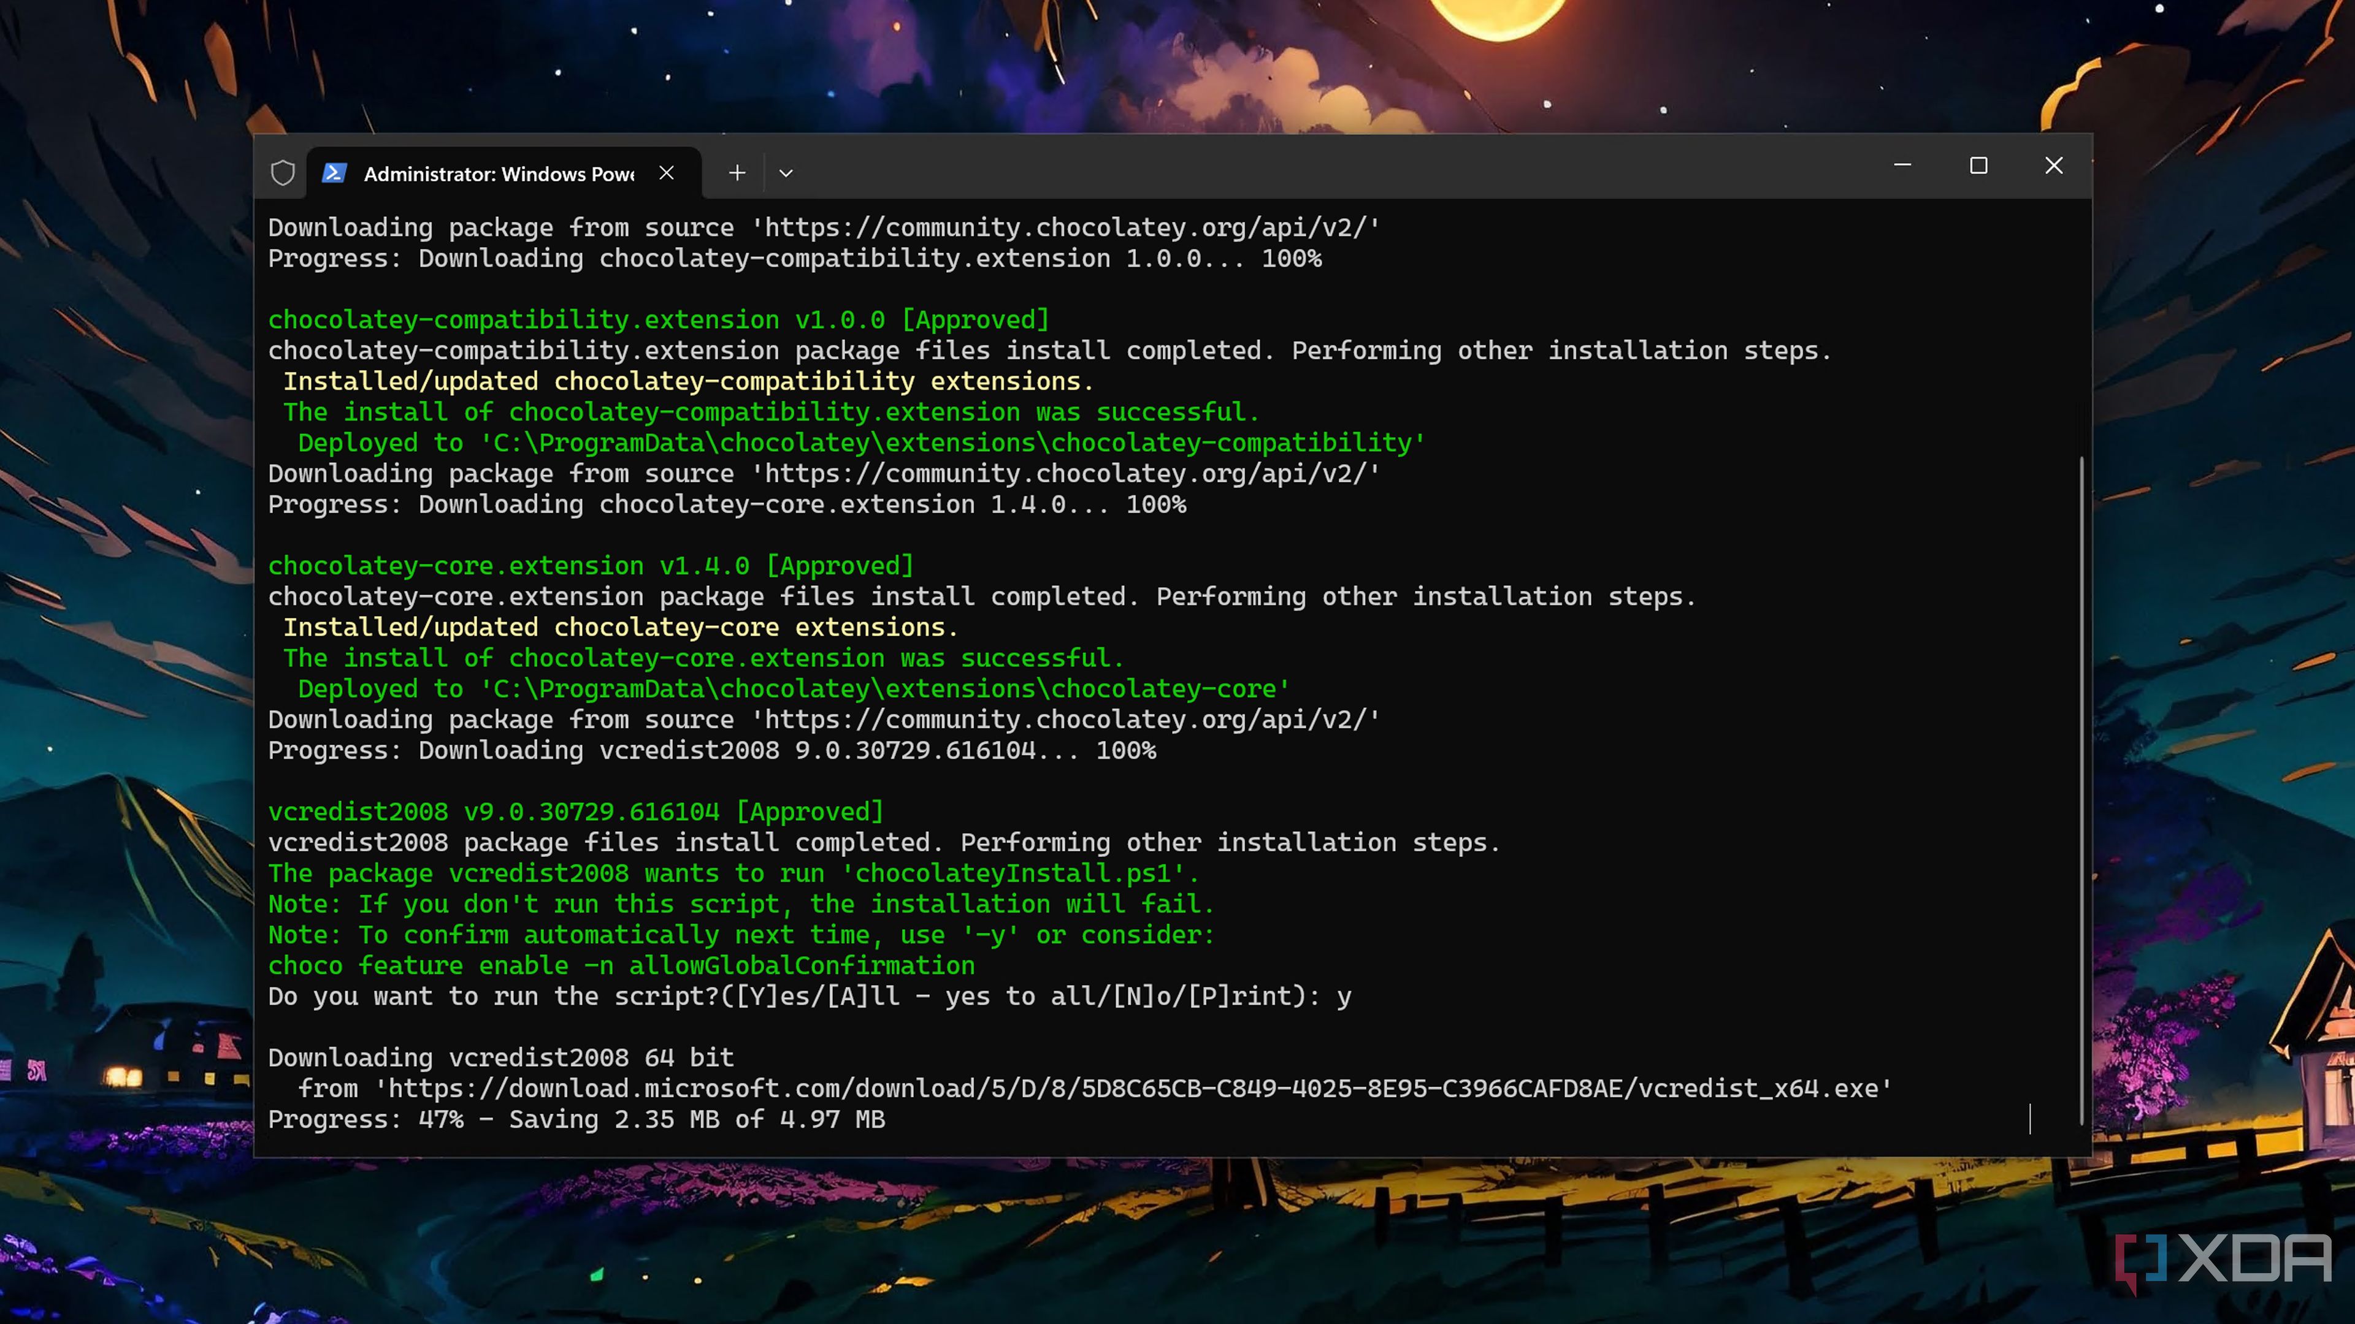
Task: Click the chocolatey-core.extension v1.4.0 [Approved] line
Action: [x=591, y=566]
